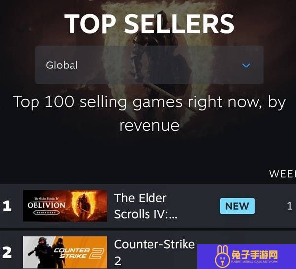Screen dimensions: 296x269
Task: Open the Global region dropdown
Action: [149, 65]
